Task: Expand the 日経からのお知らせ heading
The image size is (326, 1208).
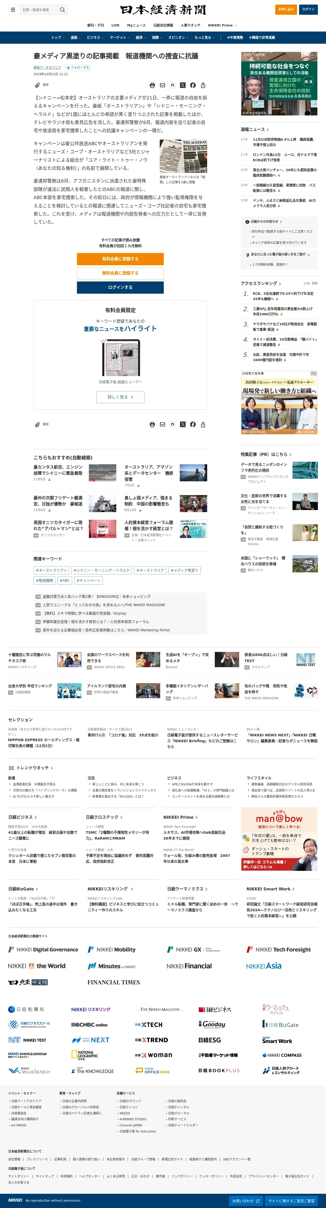Action: pyautogui.click(x=264, y=221)
